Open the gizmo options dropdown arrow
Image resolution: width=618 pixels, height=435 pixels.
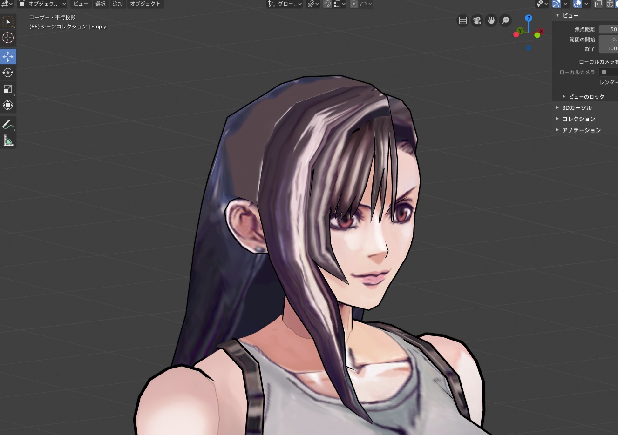(x=565, y=4)
